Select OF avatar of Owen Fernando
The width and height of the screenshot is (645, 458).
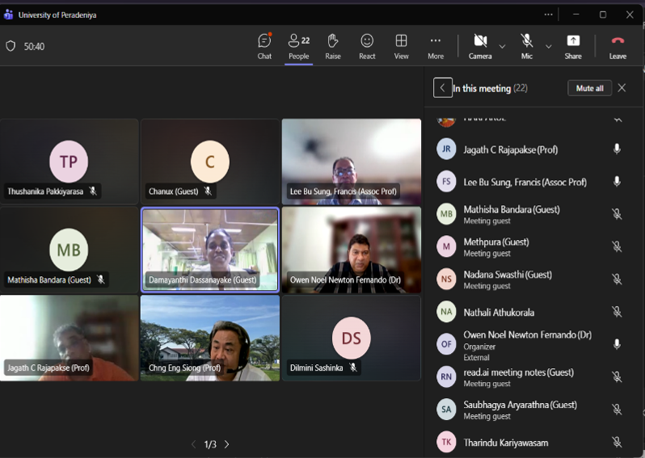tap(446, 344)
